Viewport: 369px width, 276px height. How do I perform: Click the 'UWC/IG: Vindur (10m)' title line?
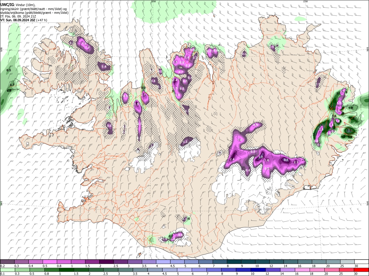pos(18,5)
